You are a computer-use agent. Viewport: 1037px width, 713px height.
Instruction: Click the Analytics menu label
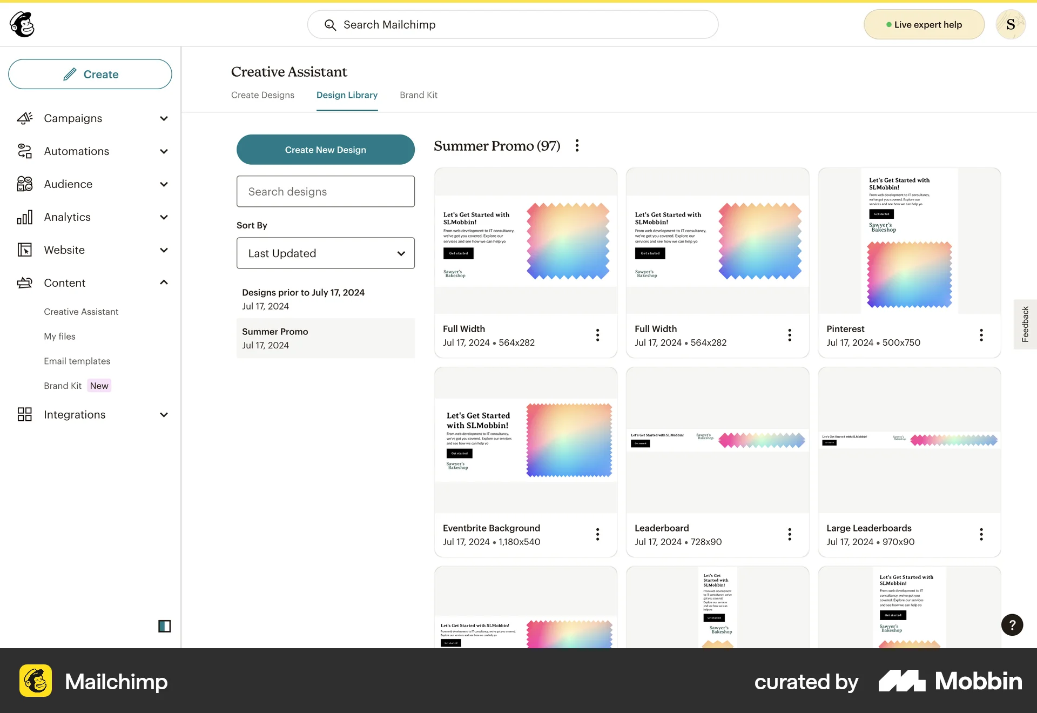[x=67, y=217]
